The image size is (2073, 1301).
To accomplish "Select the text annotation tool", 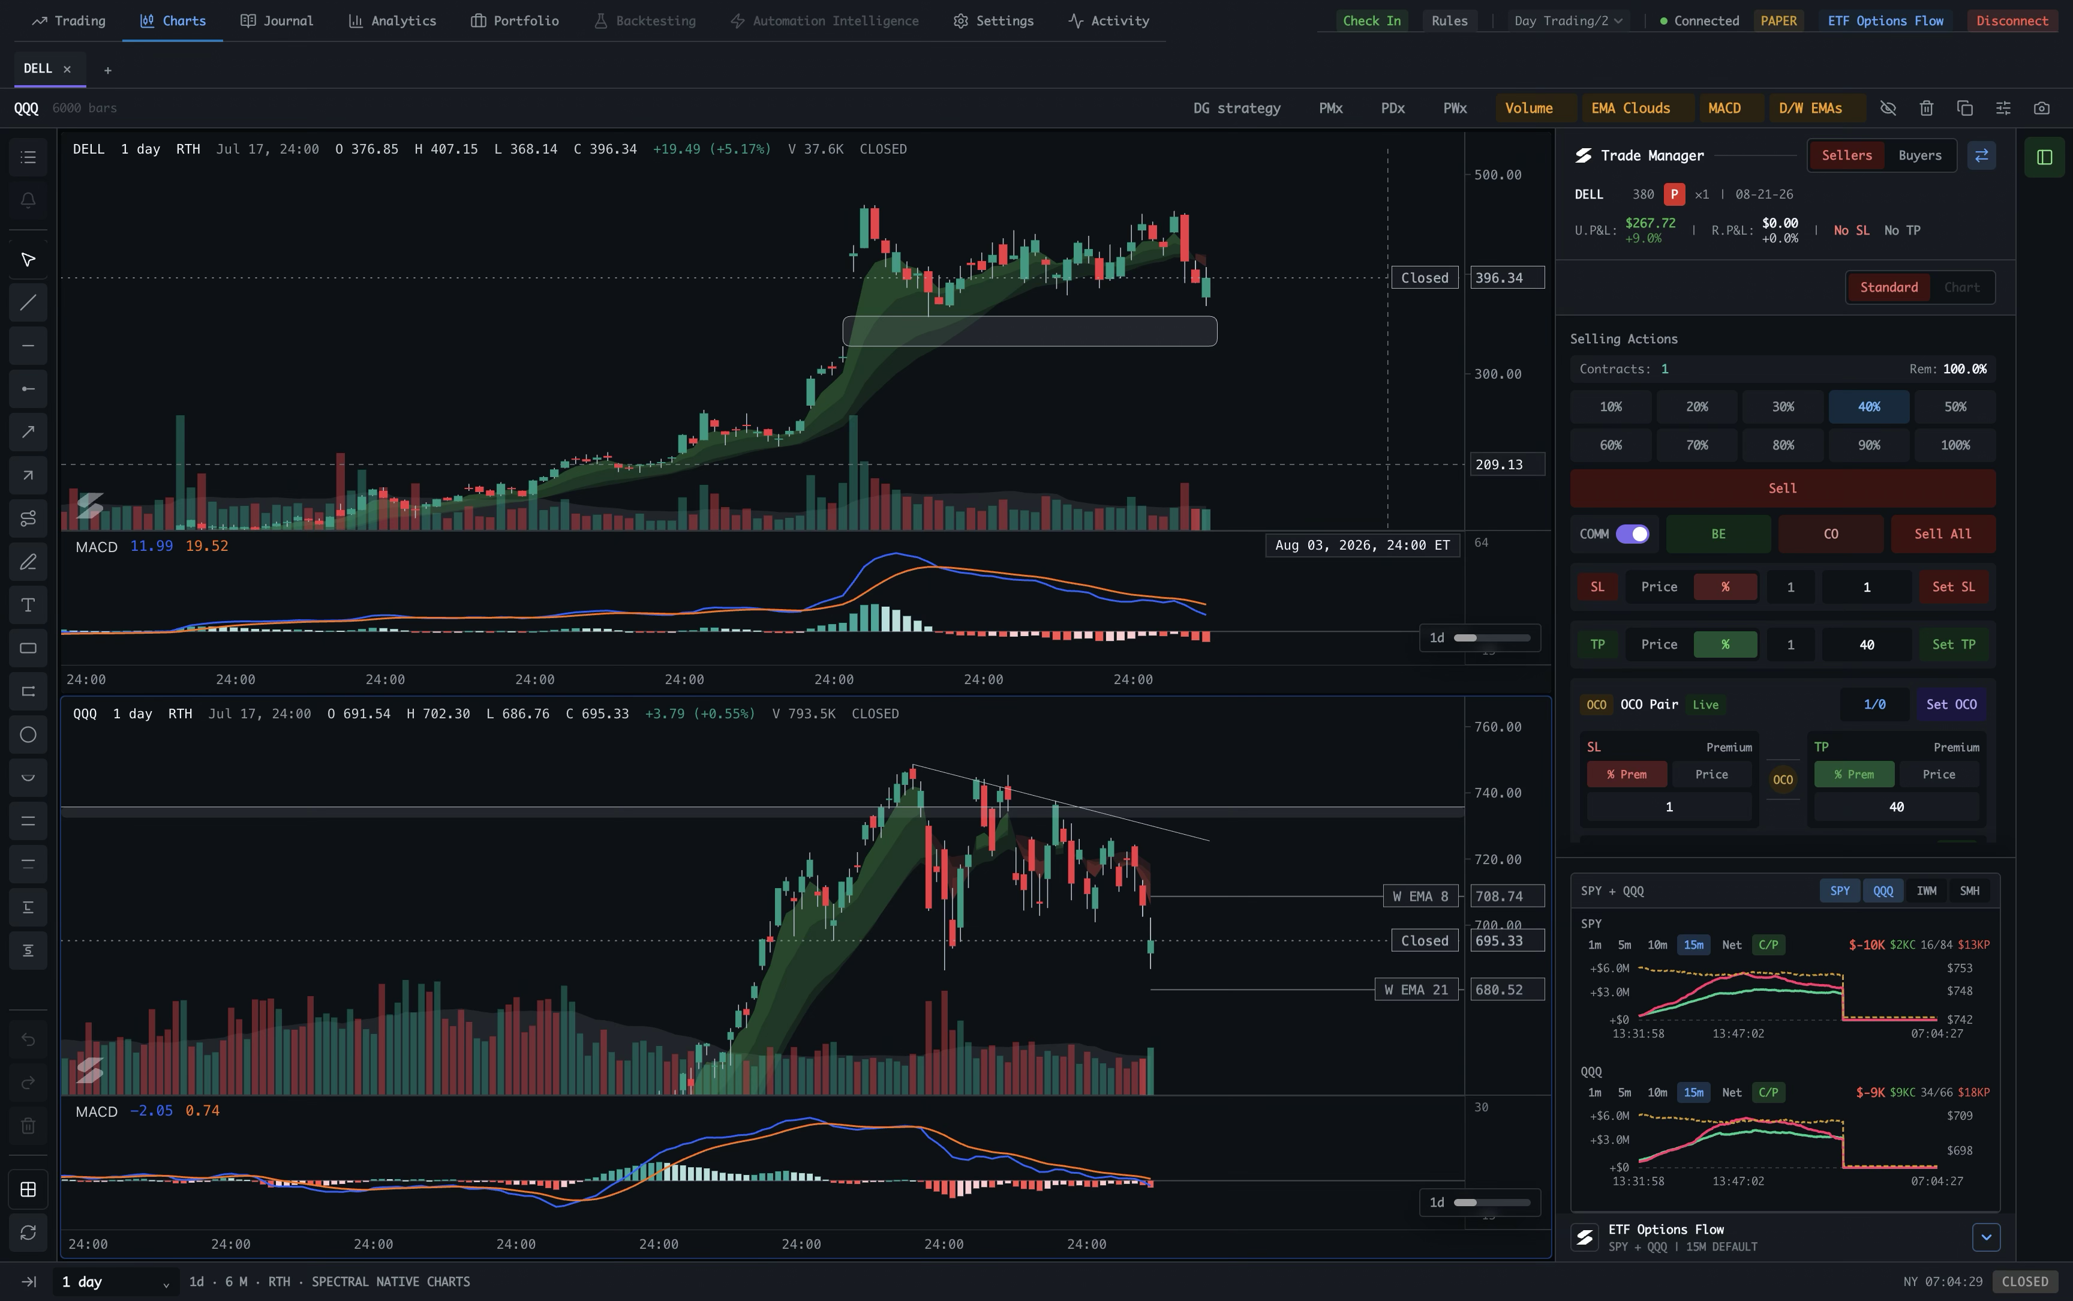I will pyautogui.click(x=28, y=605).
